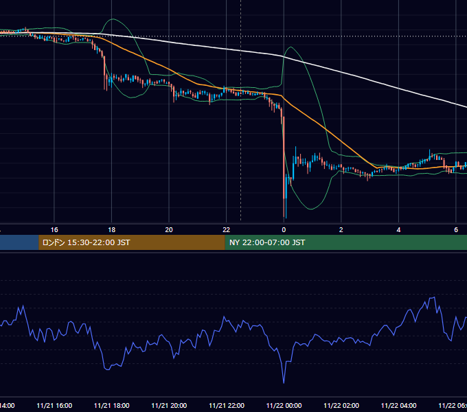Select the green Bollinger band curve
This screenshot has width=467, height=412.
click(311, 209)
